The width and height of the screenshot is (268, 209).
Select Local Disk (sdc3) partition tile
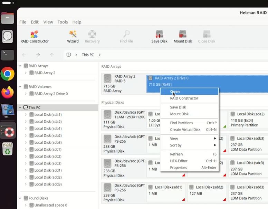click(248, 168)
